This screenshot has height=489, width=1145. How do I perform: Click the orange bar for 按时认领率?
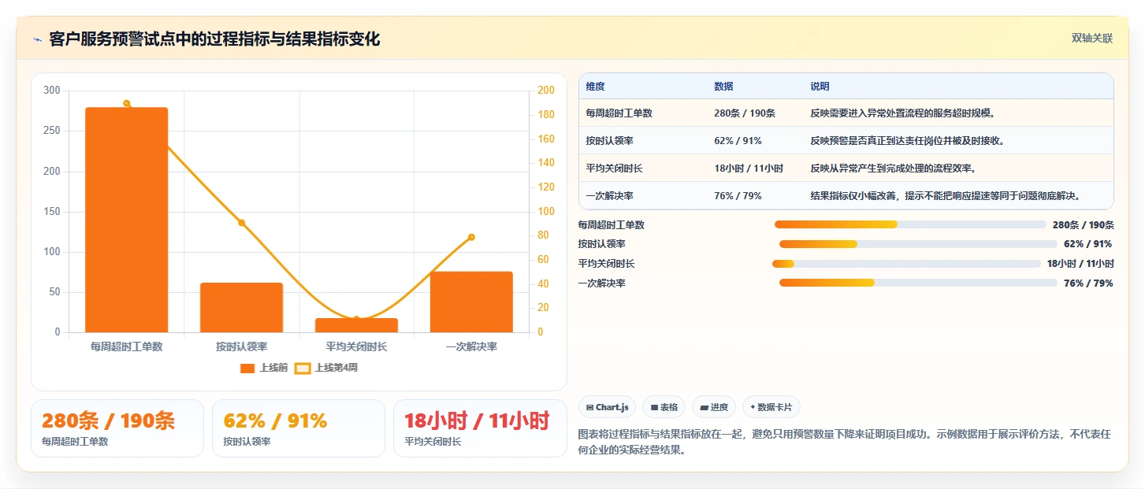coord(241,307)
